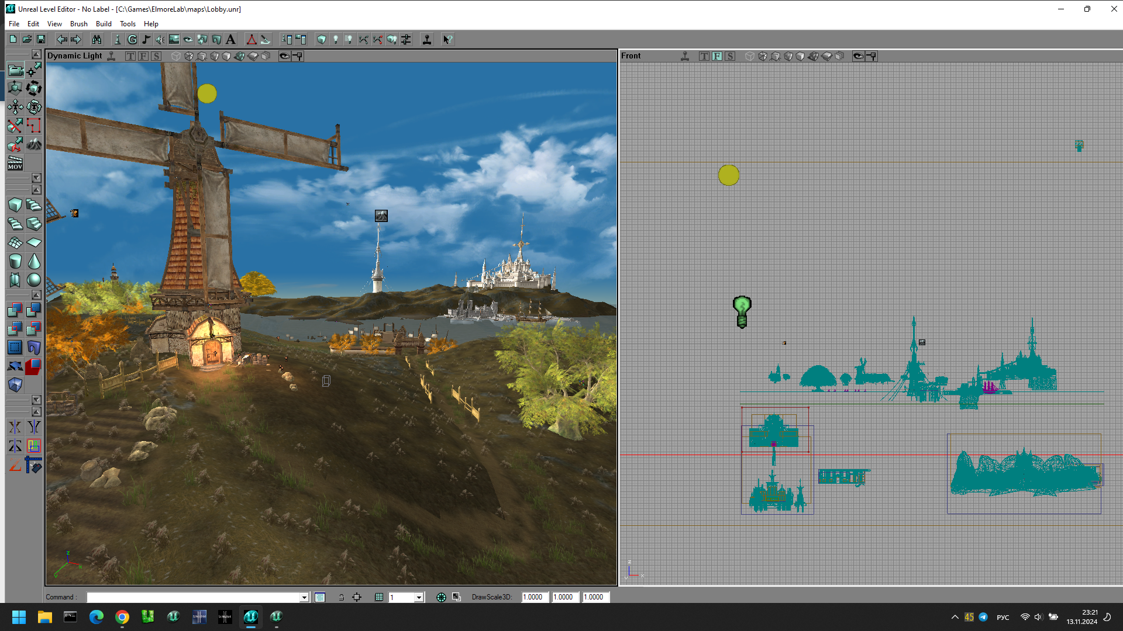Open the Animation browser A icon

[x=230, y=39]
